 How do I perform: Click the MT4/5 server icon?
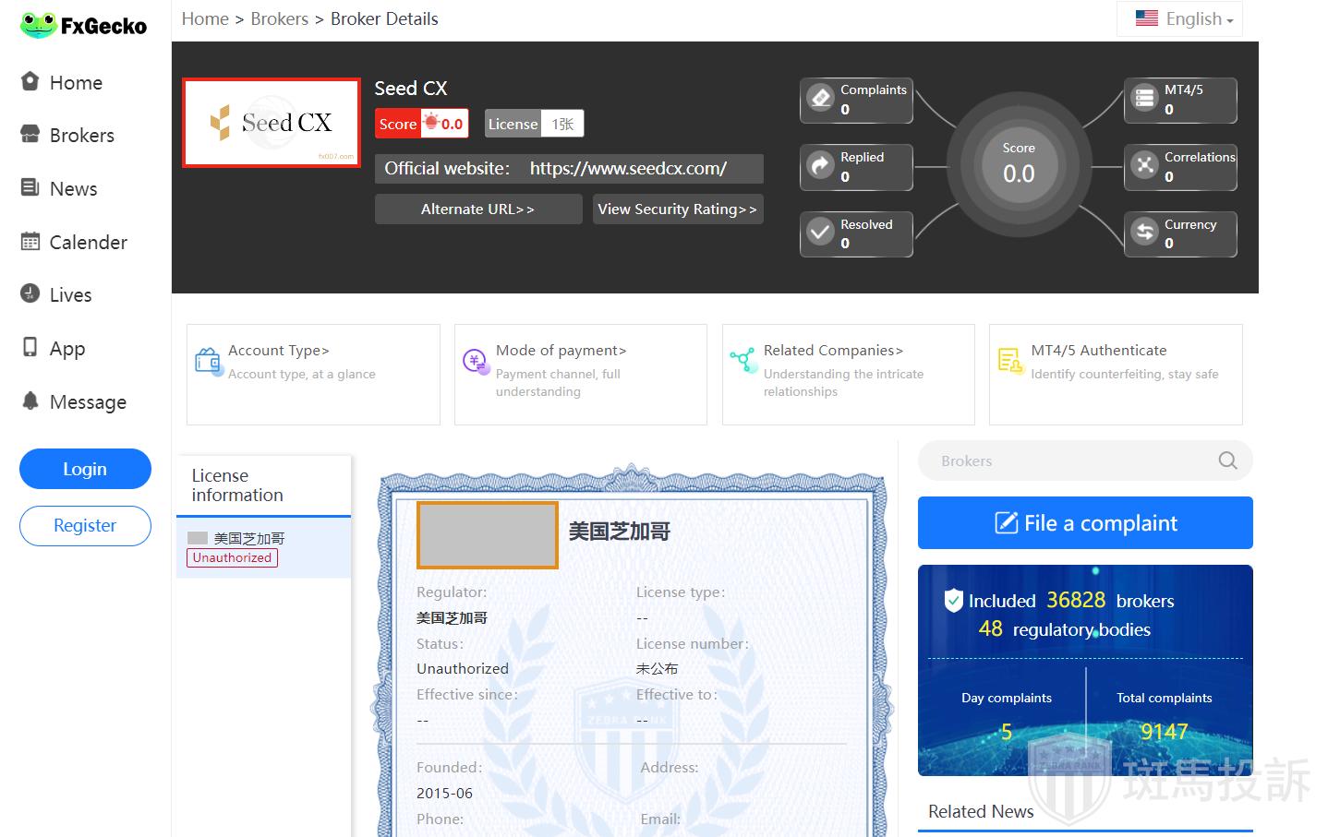pos(1144,98)
